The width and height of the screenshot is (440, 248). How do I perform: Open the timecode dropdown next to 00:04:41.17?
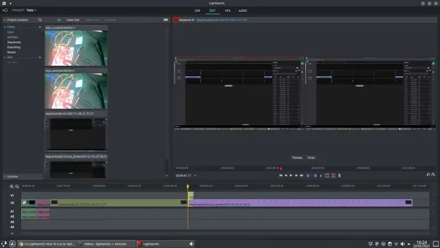pyautogui.click(x=195, y=175)
